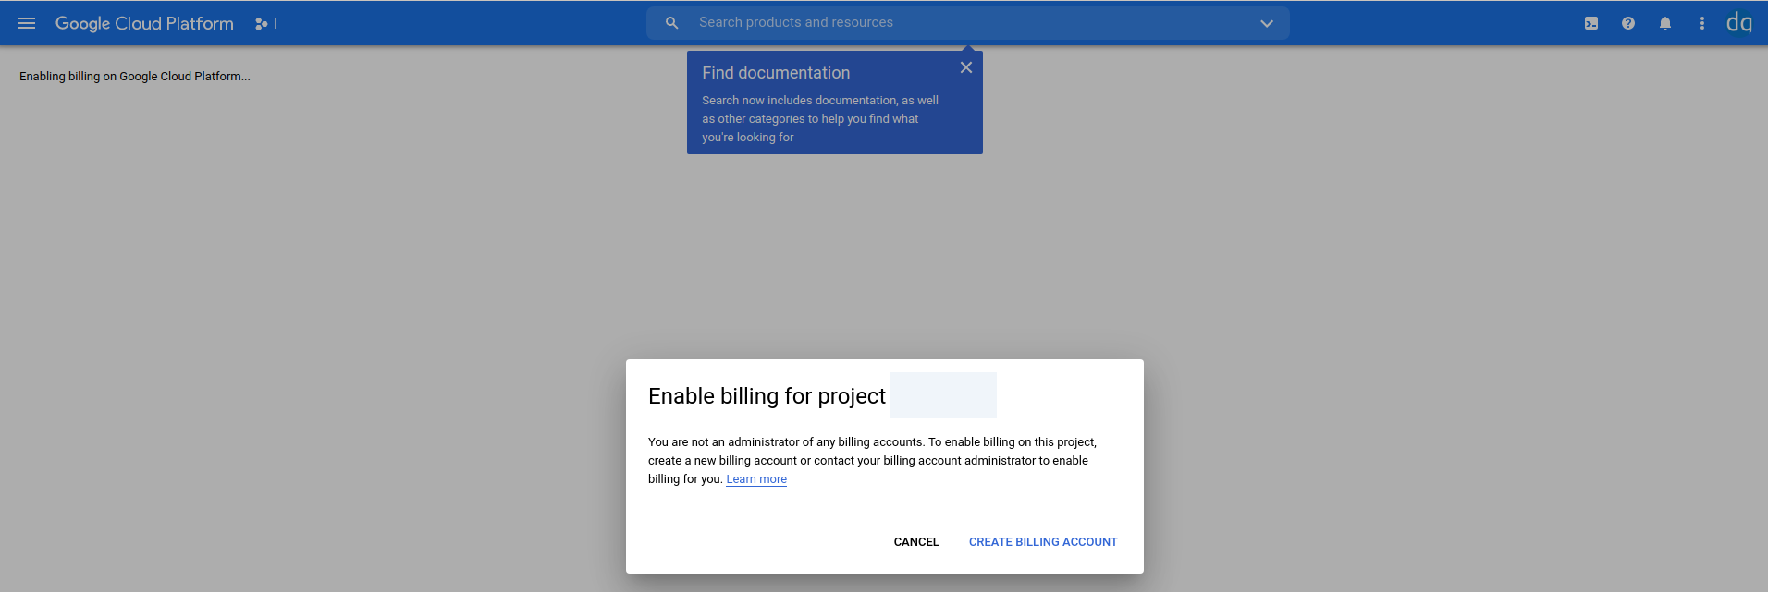The image size is (1768, 592).
Task: Activate the Cloud Shell icon
Action: (x=1591, y=23)
